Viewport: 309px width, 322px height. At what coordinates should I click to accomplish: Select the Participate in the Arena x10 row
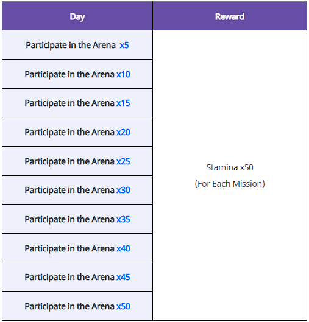pyautogui.click(x=77, y=74)
